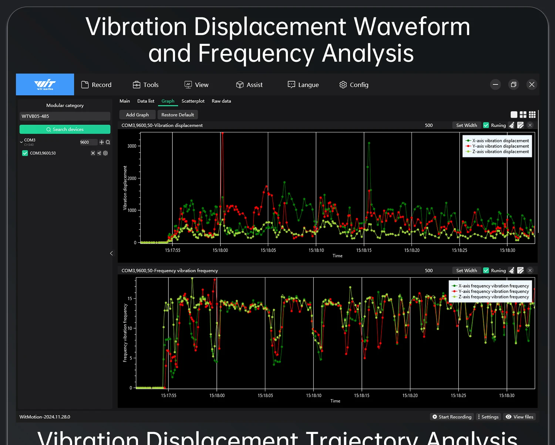Uncheck Runing on the vibration displacement graph

(x=486, y=125)
